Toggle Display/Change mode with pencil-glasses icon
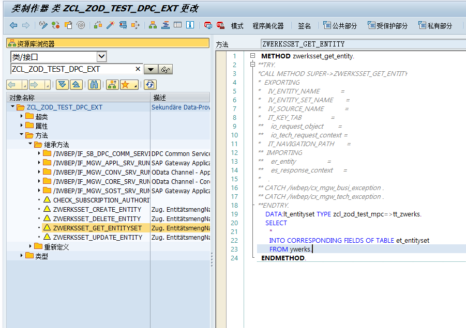Viewport: 466px width, 328px height. (43, 25)
